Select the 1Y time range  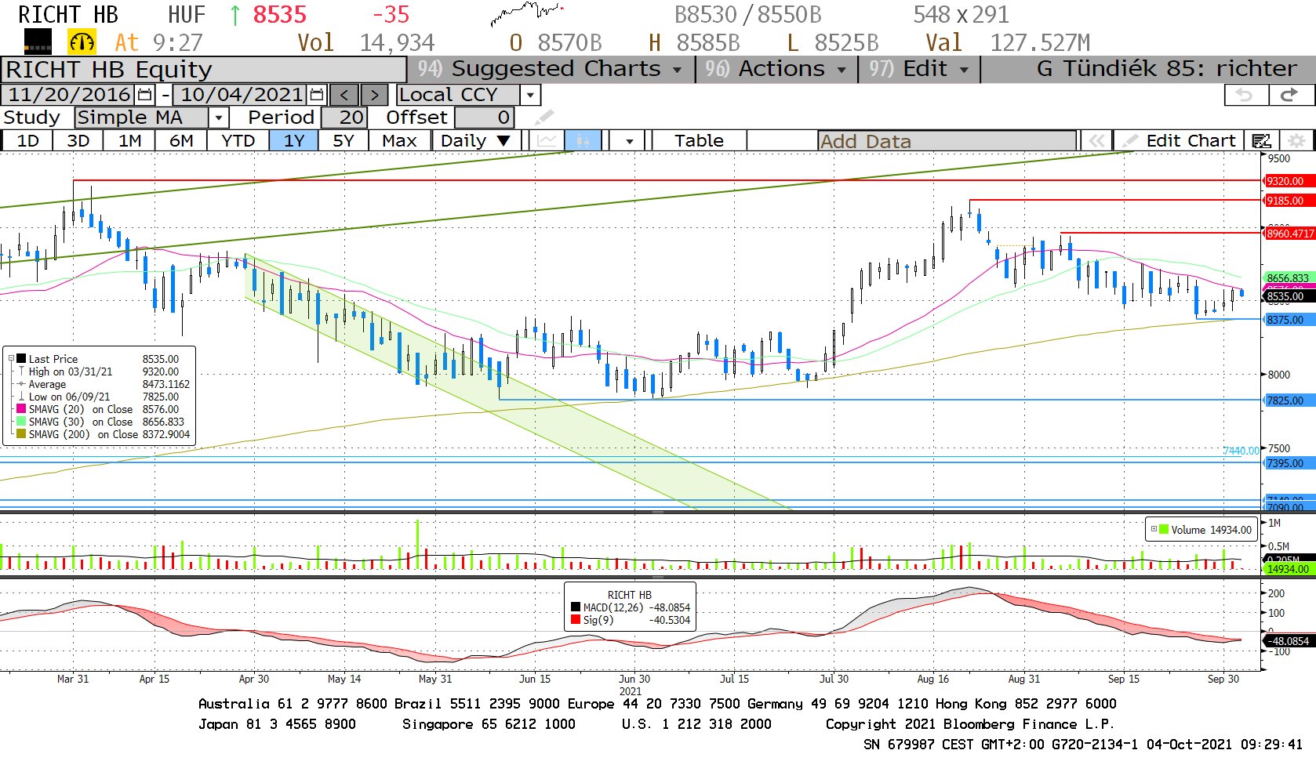click(x=293, y=141)
